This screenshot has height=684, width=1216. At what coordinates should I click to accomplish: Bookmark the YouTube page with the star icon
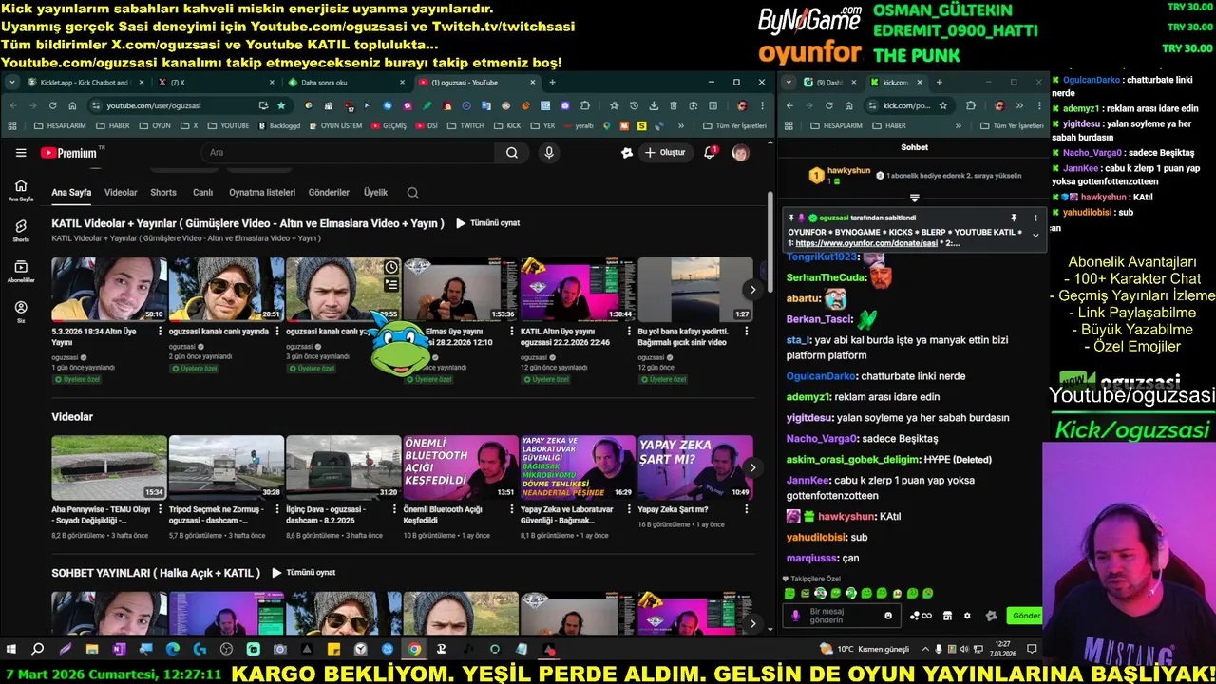(281, 105)
